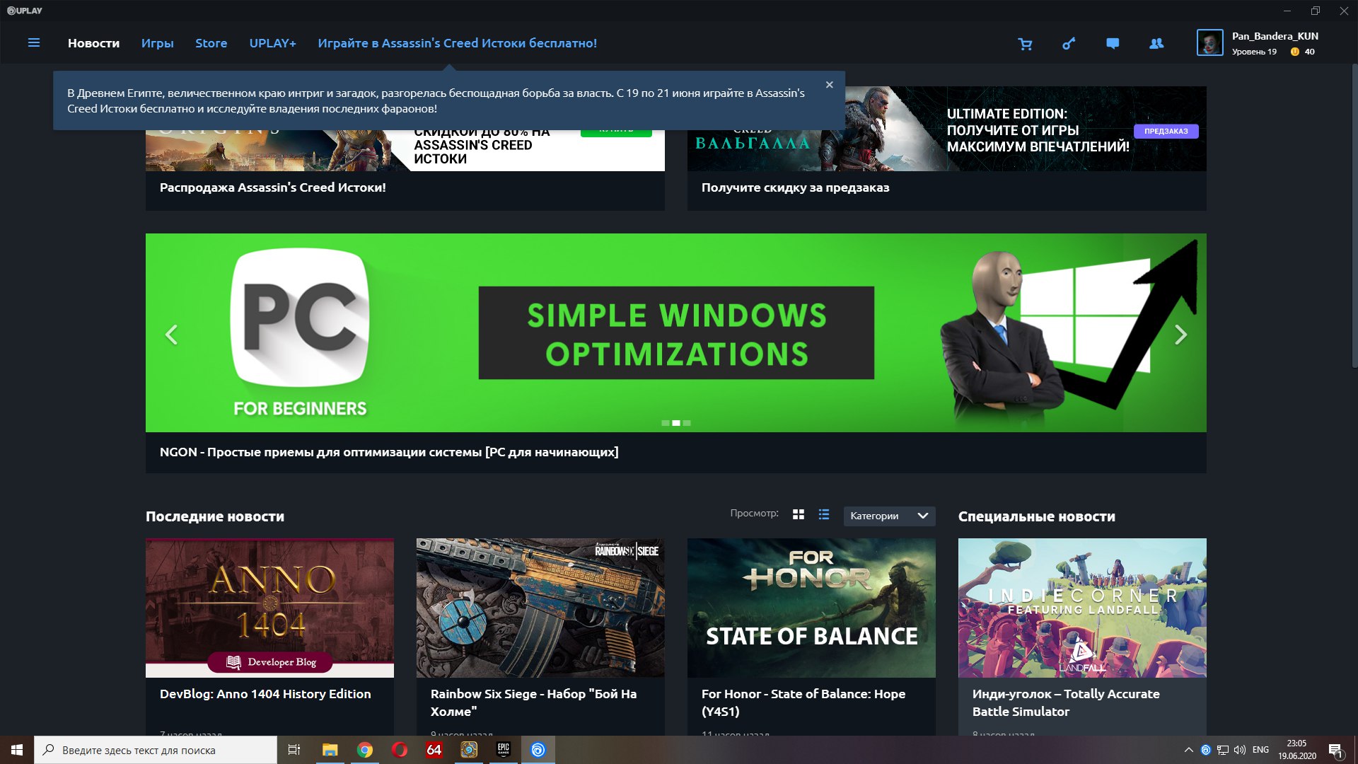1358x764 pixels.
Task: Click the Uplay icon in system tray
Action: pos(1205,750)
